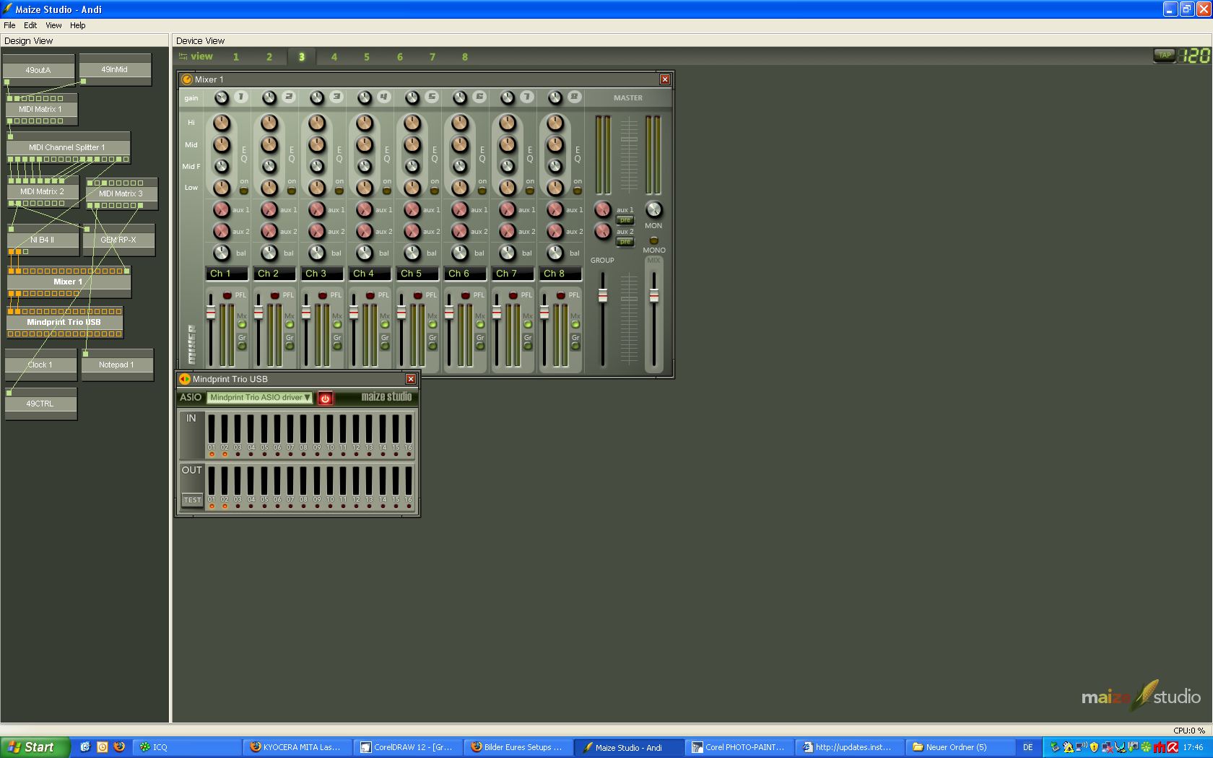This screenshot has height=758, width=1213.
Task: Click the TAP tempo button
Action: coord(1164,56)
